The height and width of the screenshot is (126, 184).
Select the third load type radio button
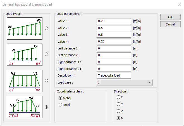click(46, 80)
